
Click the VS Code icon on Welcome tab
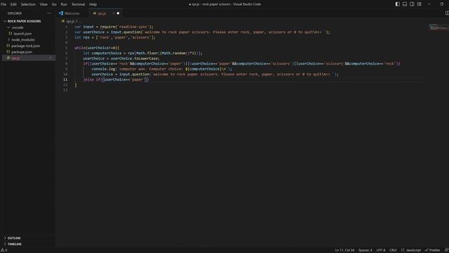pos(61,13)
